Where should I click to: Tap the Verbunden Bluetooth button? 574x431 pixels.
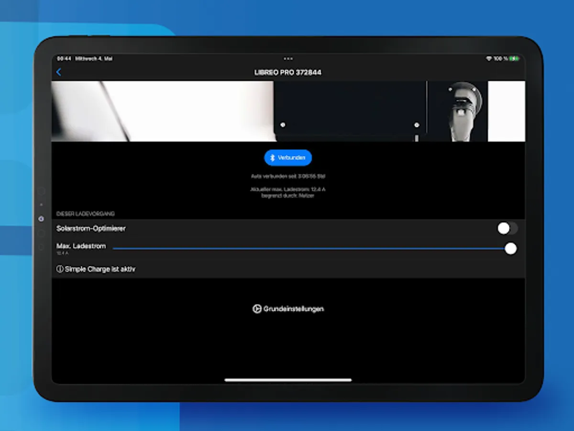288,158
